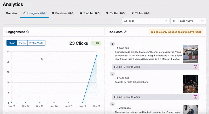The image size is (209, 114).
Task: Click the calendar icon beside Last 7 Days
Action: click(x=174, y=21)
